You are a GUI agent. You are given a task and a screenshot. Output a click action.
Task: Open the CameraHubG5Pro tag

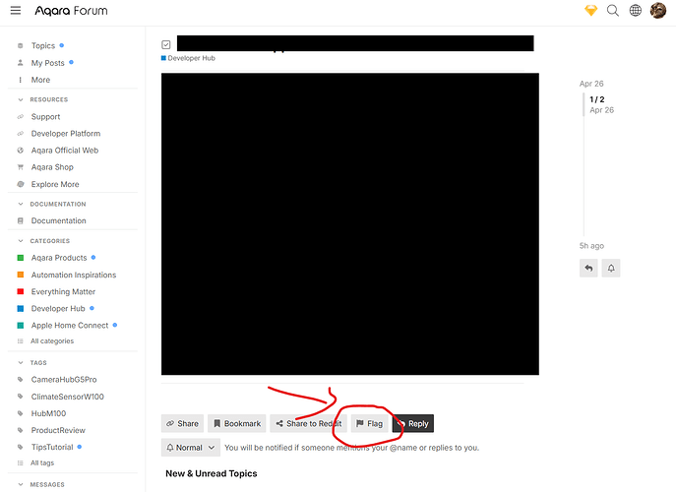tap(64, 380)
